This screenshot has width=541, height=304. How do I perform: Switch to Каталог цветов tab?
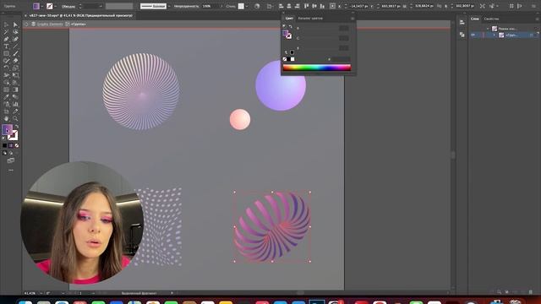pyautogui.click(x=310, y=19)
